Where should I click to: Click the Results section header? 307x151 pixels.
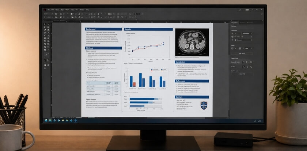pos(148,29)
